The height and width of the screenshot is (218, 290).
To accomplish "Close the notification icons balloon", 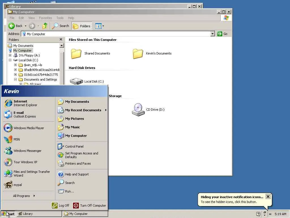I will [268, 196].
